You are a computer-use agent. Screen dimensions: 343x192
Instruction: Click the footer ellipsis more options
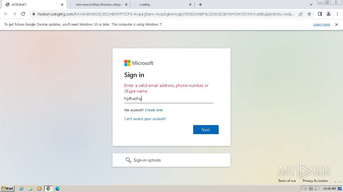338,181
